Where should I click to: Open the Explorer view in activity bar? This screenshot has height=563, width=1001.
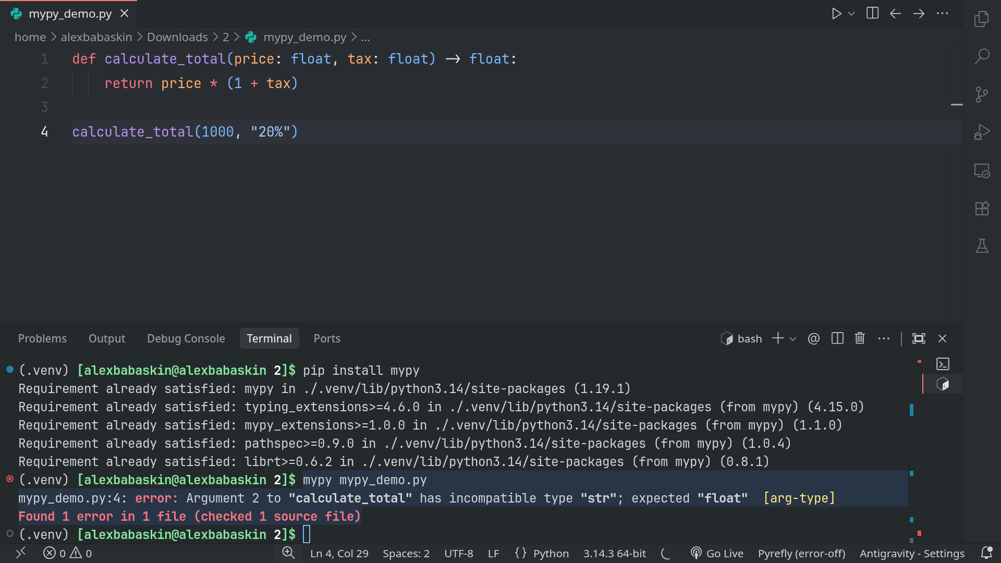coord(982,19)
